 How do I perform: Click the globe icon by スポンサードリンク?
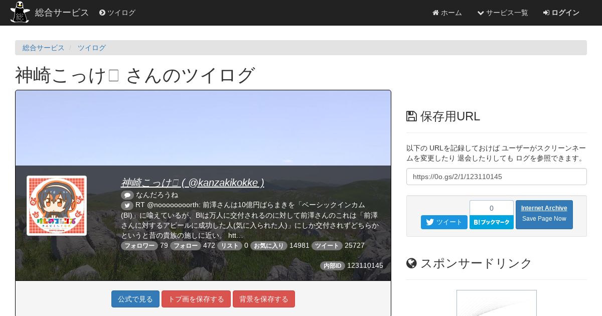[x=411, y=263]
